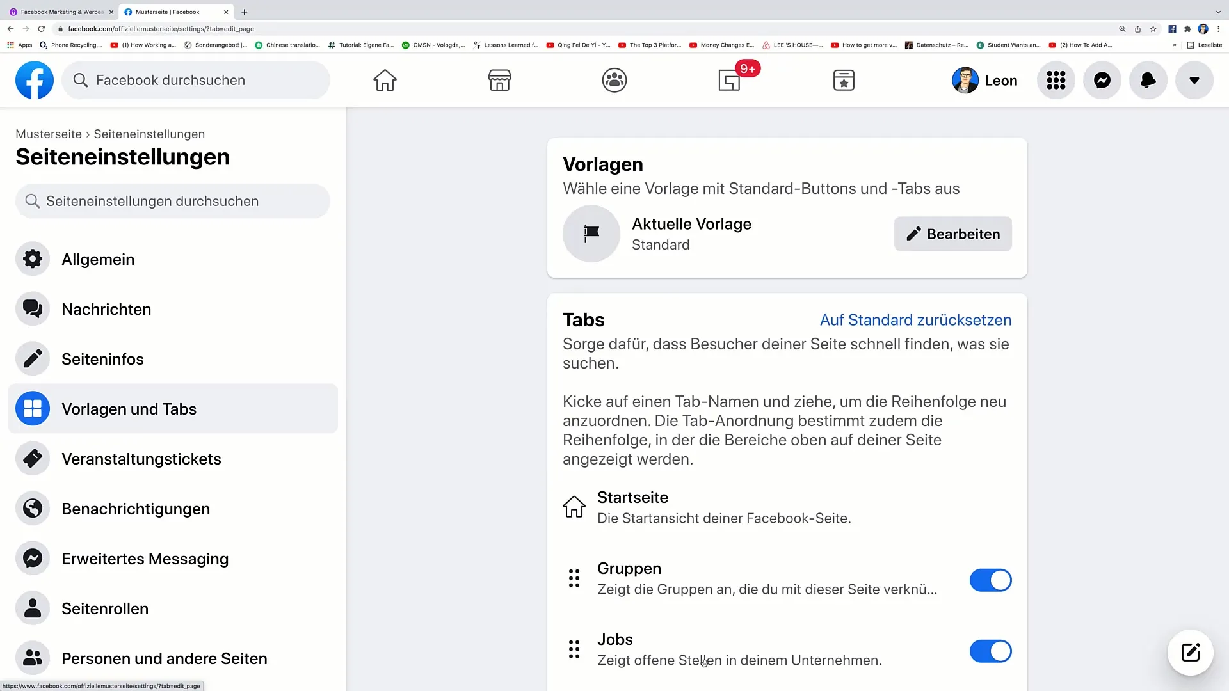The image size is (1229, 691).
Task: Click the Personen und andere Seiten icon
Action: coord(33,658)
